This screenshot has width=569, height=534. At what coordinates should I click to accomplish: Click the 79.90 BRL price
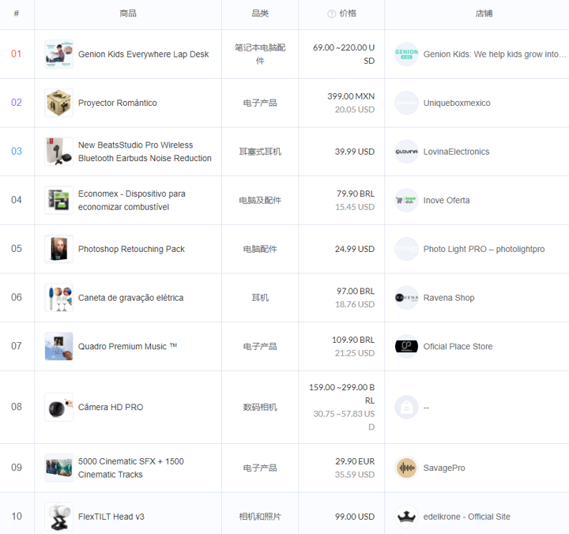coord(356,194)
